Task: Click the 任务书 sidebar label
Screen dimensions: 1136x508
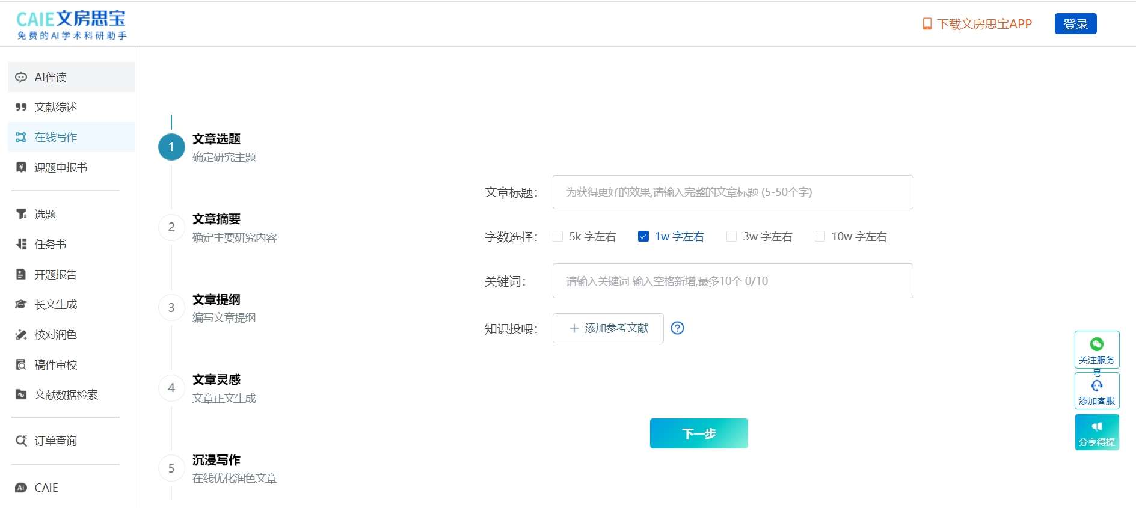Action: coord(51,245)
